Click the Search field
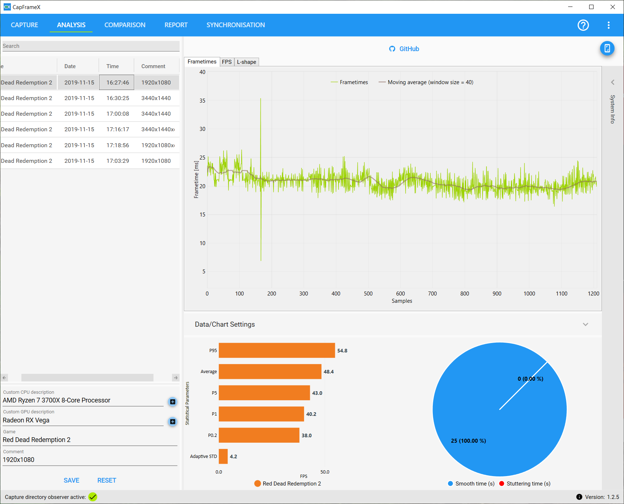 click(x=91, y=46)
